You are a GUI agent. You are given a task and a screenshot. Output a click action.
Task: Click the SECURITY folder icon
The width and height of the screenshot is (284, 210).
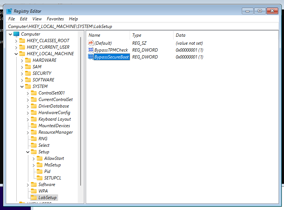click(28, 73)
